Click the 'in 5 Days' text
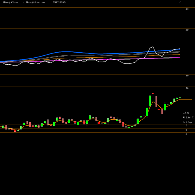 click(x=187, y=122)
